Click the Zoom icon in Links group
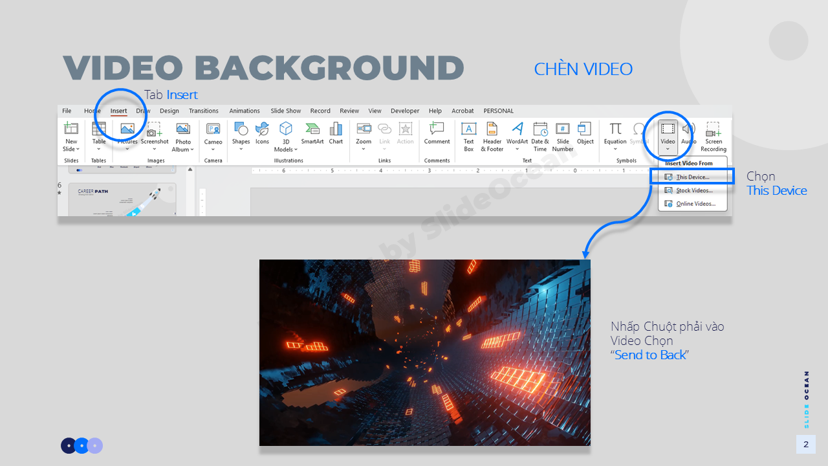The image size is (828, 466). tap(364, 128)
